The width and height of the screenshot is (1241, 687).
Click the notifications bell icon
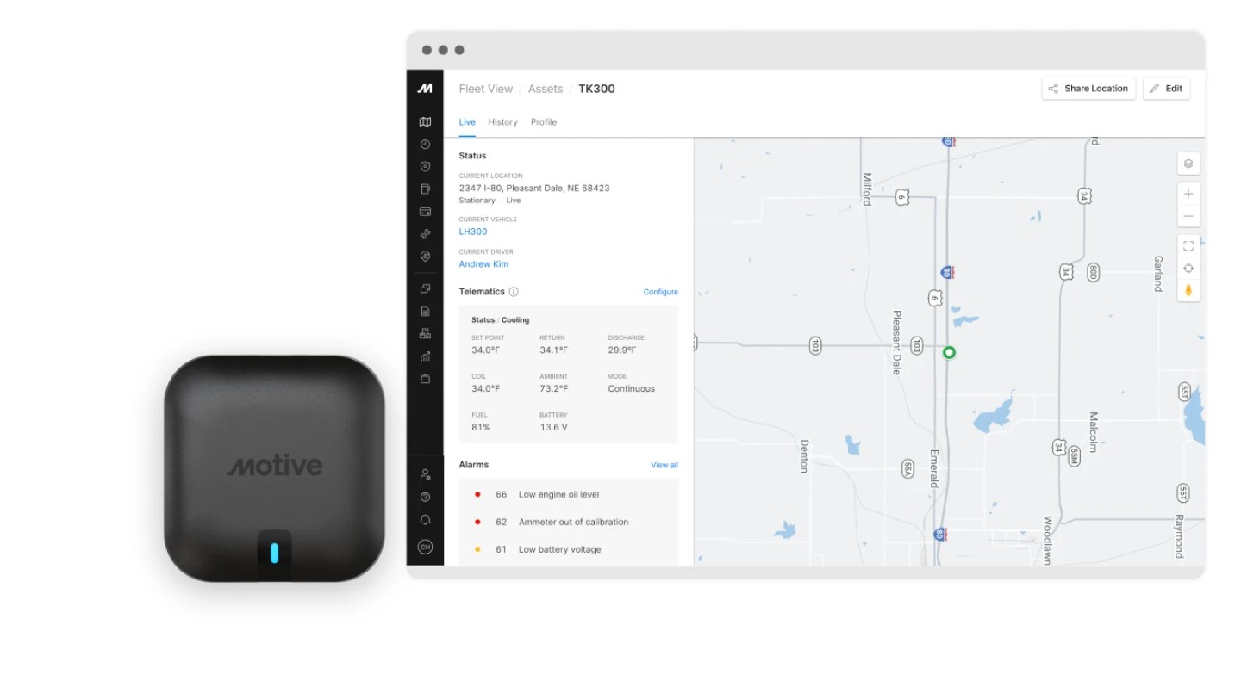[425, 519]
